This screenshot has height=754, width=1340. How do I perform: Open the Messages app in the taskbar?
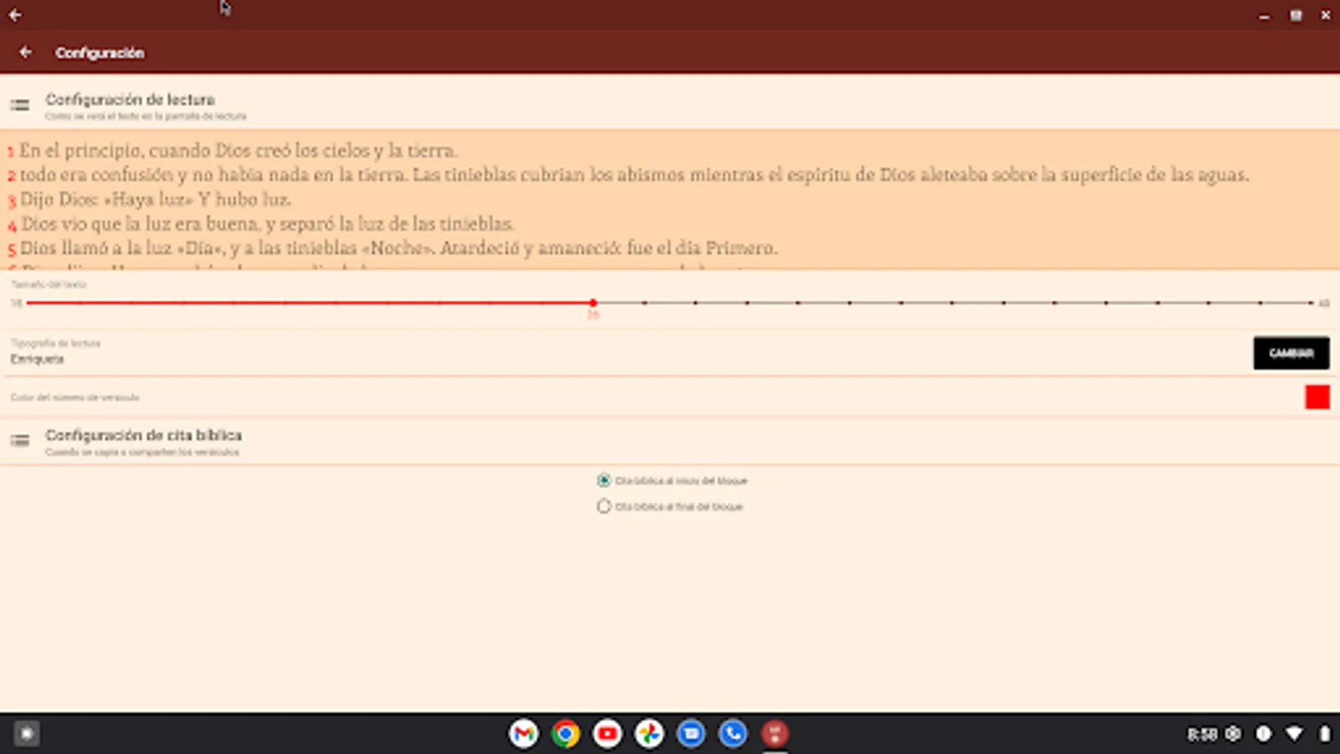coord(691,733)
